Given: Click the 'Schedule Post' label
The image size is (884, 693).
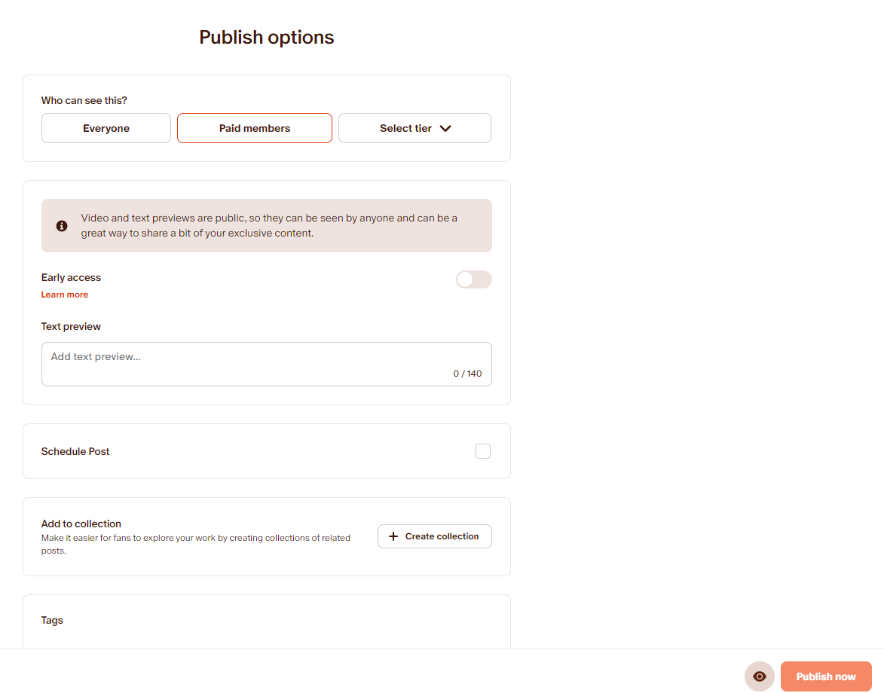Looking at the screenshot, I should (x=75, y=451).
